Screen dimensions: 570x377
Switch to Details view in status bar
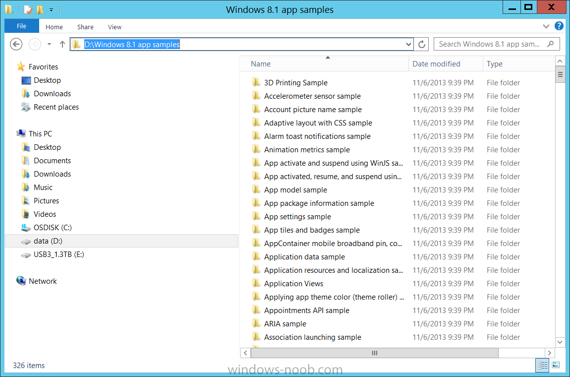click(542, 365)
